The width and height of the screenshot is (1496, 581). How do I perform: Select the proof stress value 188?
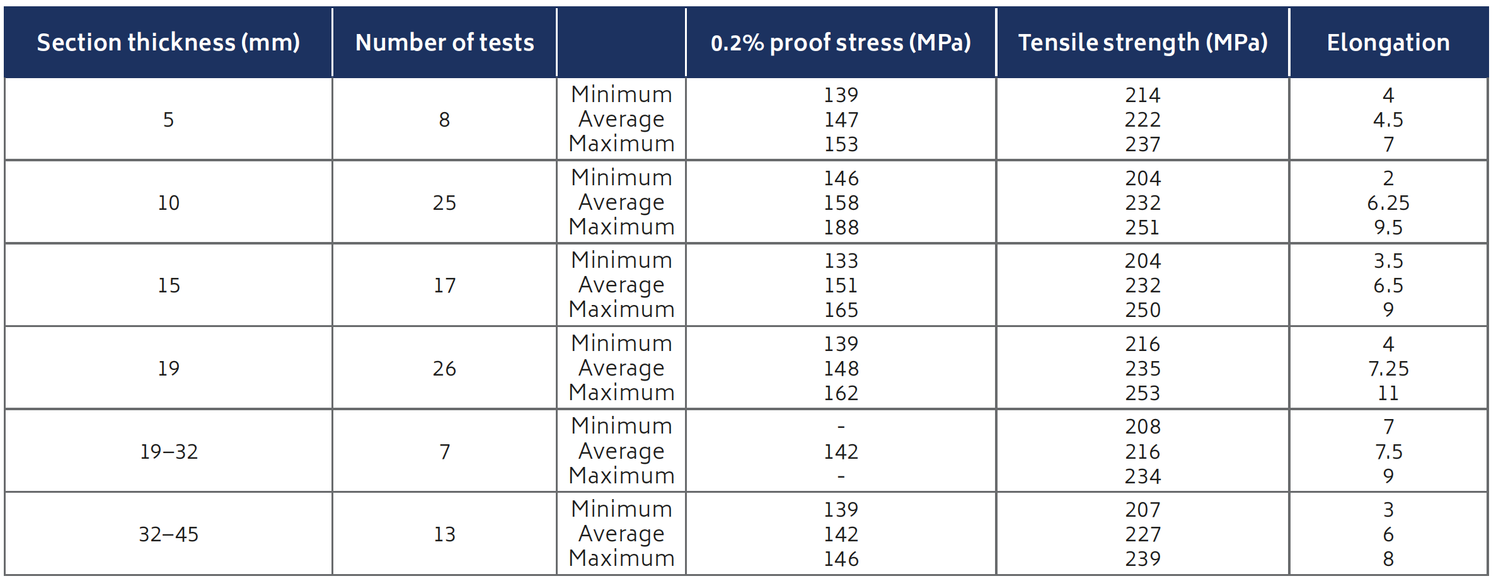(x=841, y=227)
